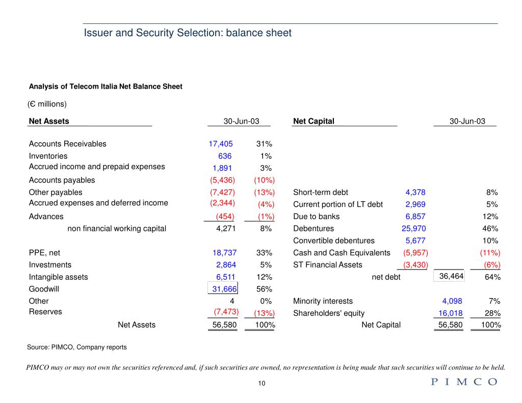Click the Net Capital total 56,580
This screenshot has height=403, width=522.
point(451,325)
